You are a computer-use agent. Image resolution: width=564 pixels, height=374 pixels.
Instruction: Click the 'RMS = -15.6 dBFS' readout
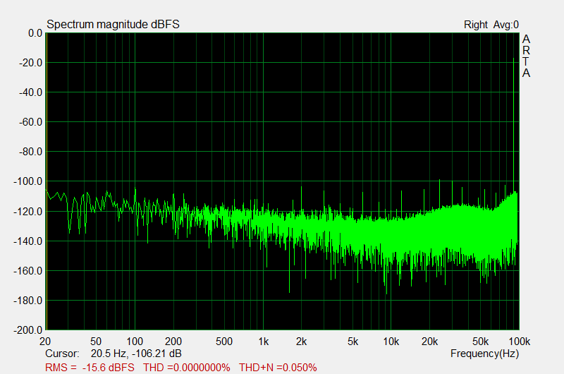point(90,368)
